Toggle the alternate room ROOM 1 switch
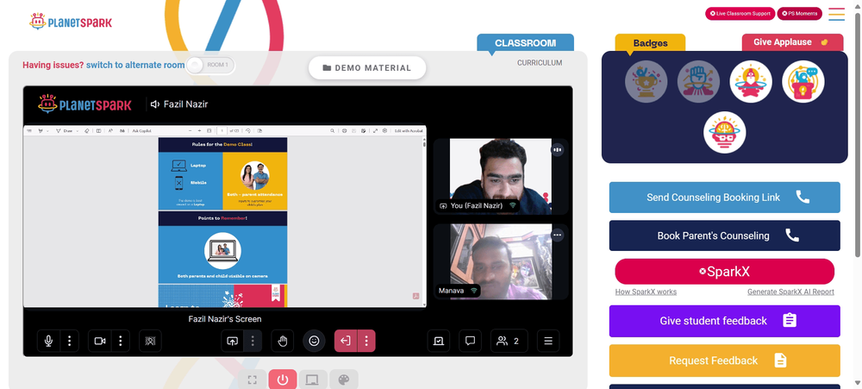 click(x=210, y=65)
